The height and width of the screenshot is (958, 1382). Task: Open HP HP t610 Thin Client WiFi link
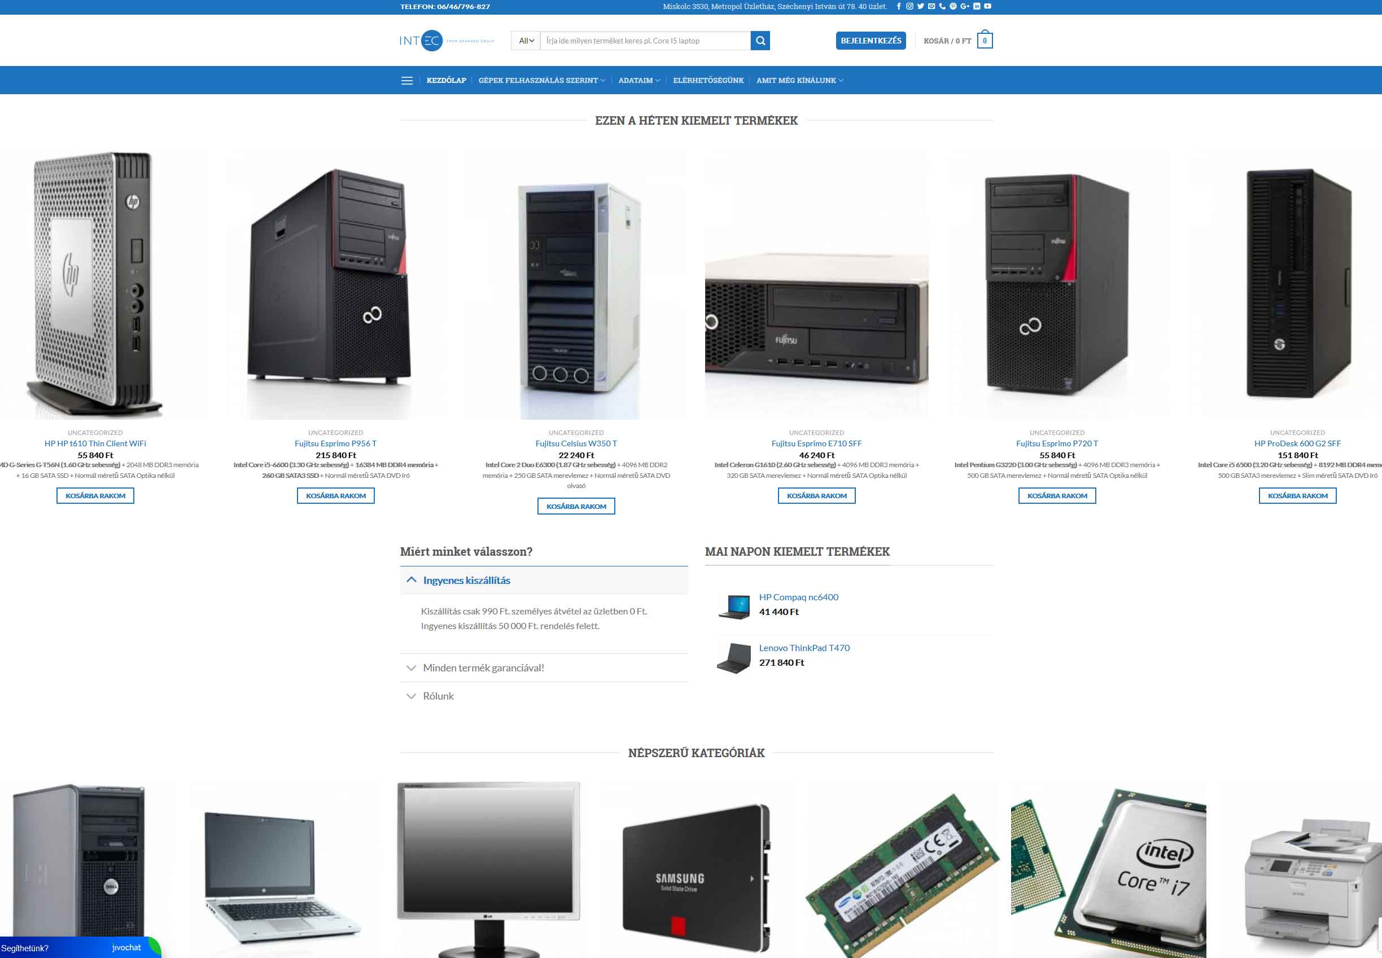95,443
